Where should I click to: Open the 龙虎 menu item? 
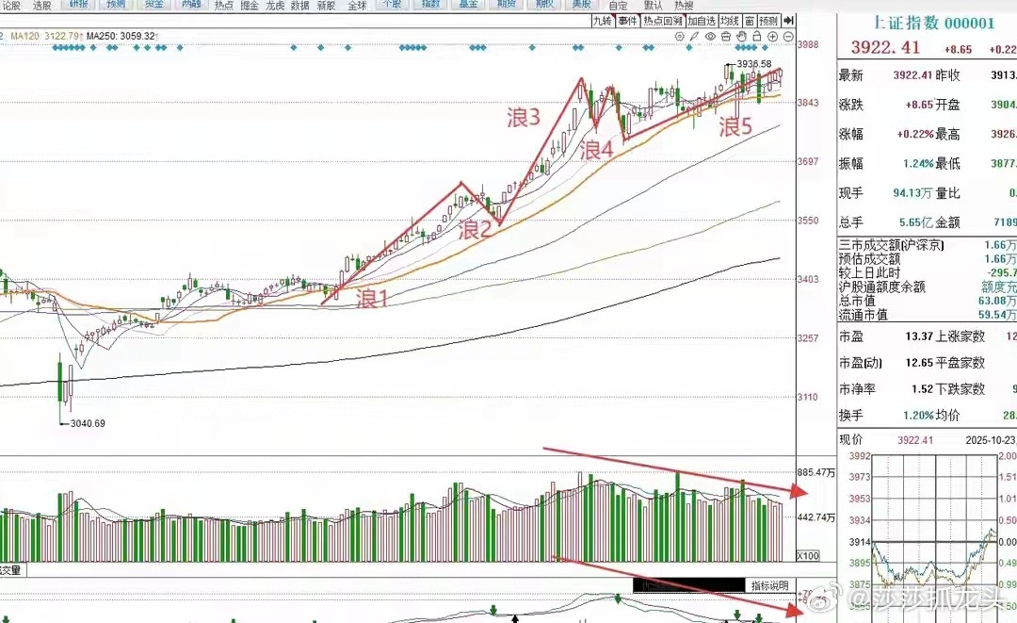pos(275,6)
